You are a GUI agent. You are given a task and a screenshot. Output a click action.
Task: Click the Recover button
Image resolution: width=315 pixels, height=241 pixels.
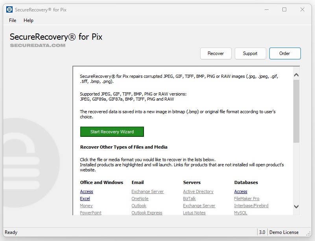216,53
